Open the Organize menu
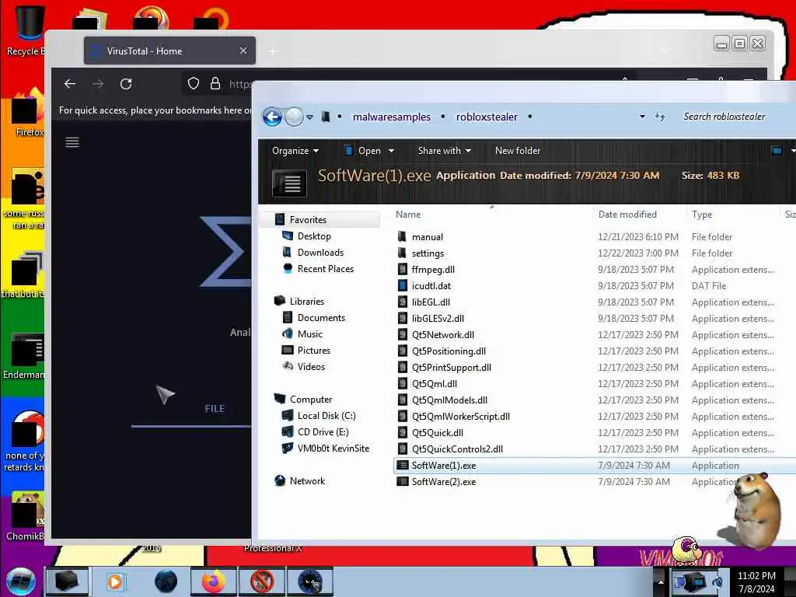The width and height of the screenshot is (796, 597). click(295, 151)
